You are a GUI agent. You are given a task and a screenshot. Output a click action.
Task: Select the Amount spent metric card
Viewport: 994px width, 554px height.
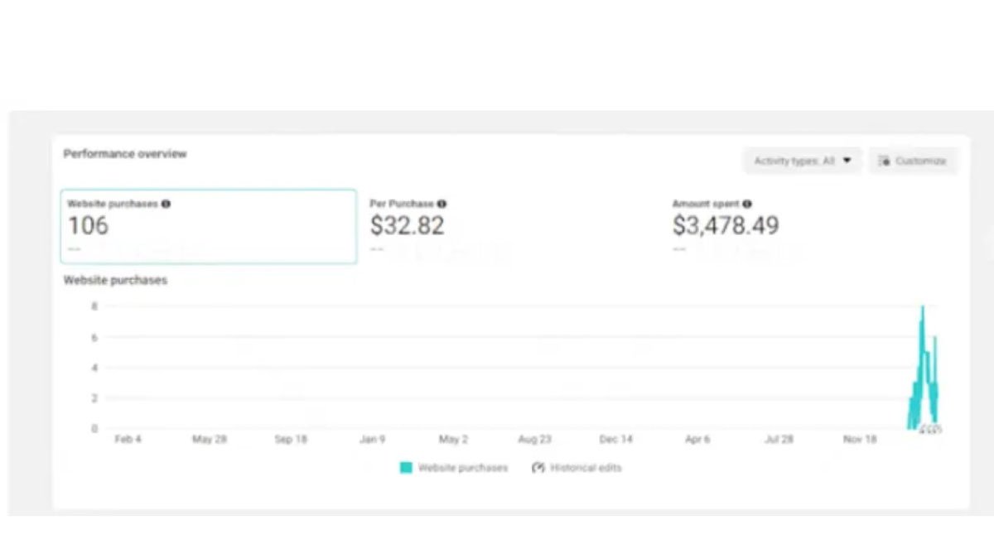pos(812,227)
